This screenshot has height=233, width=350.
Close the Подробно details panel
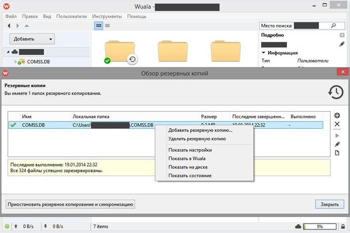tap(342, 35)
